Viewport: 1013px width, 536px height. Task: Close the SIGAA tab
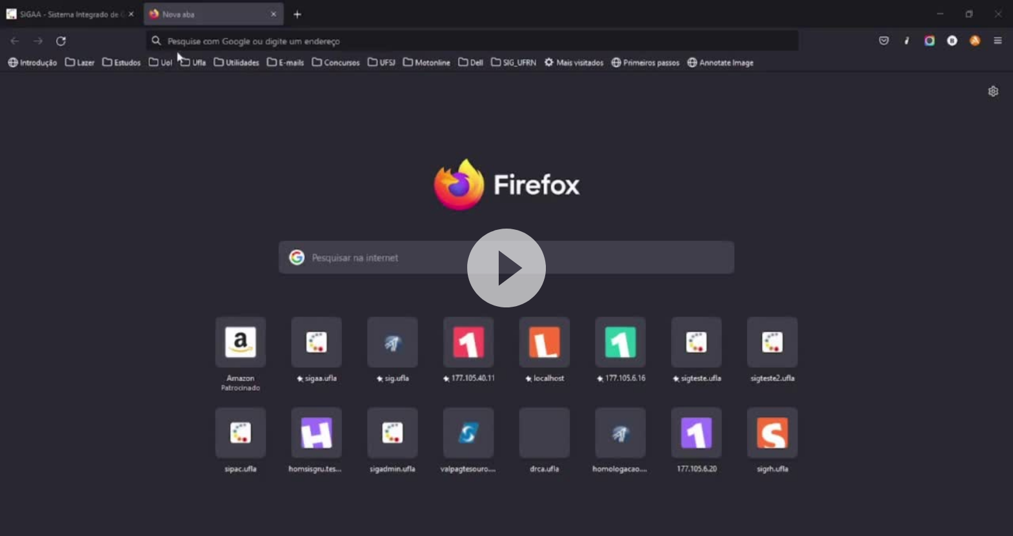(131, 14)
